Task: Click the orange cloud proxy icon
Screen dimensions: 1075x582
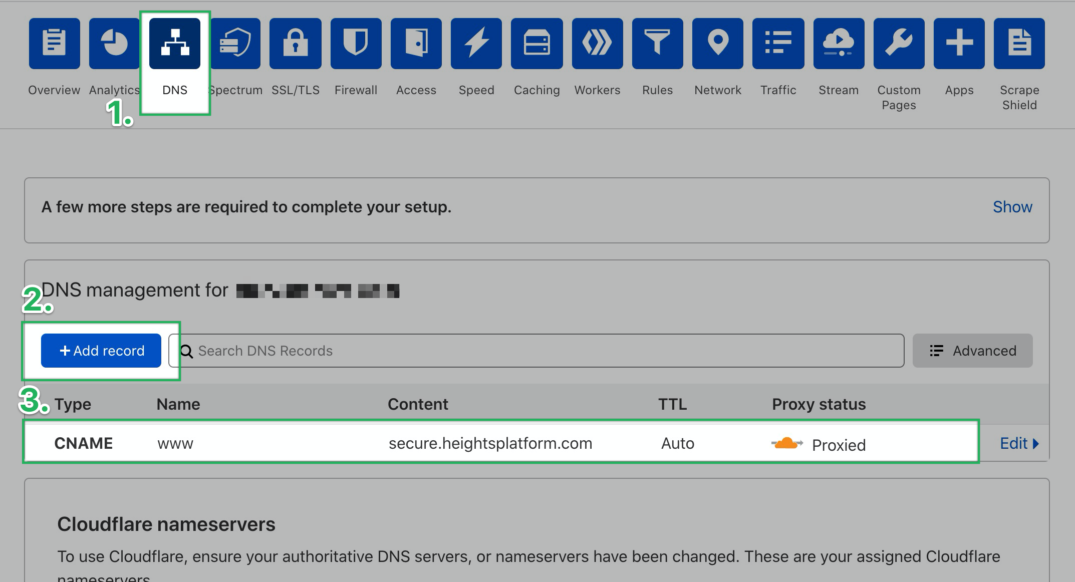Action: point(787,443)
